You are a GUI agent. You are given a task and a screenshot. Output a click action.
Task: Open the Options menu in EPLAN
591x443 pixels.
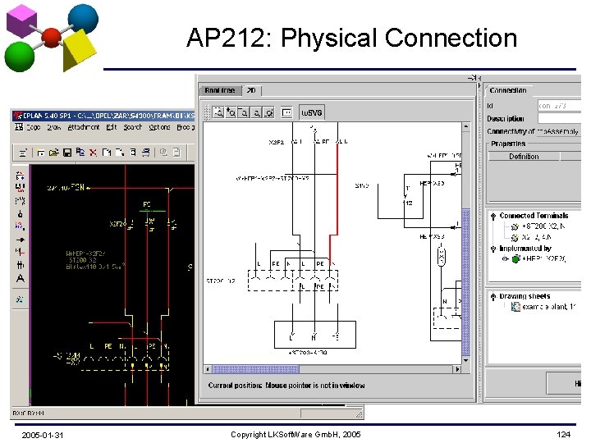pyautogui.click(x=160, y=127)
